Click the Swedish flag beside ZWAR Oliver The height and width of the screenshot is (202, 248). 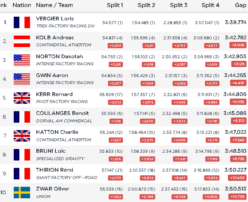(x=22, y=192)
